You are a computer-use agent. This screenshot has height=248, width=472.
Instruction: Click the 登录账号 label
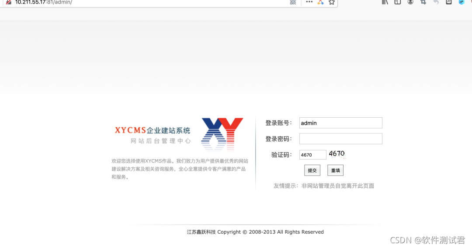[x=278, y=123]
